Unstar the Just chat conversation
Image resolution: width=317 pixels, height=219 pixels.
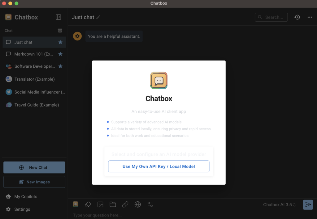click(x=60, y=42)
